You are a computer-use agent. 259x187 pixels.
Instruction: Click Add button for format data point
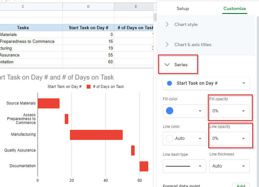click(x=241, y=185)
